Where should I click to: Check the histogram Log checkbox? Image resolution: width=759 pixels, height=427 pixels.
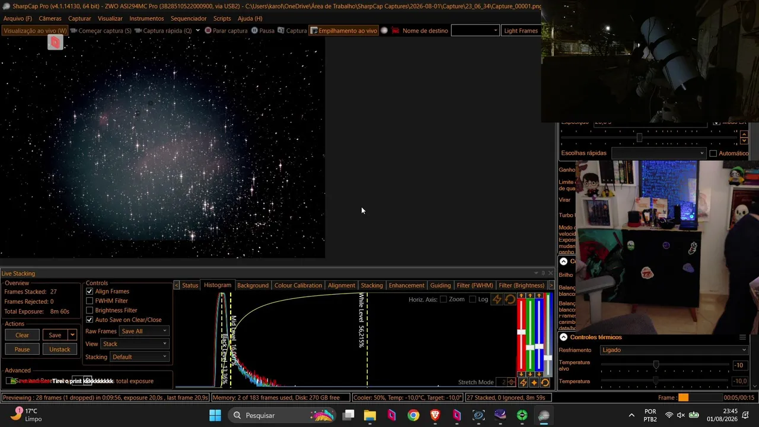click(x=472, y=299)
